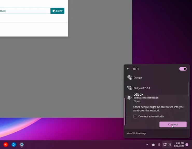Image resolution: width=192 pixels, height=149 pixels.
Task: Open the notification count badge
Action: click(187, 145)
